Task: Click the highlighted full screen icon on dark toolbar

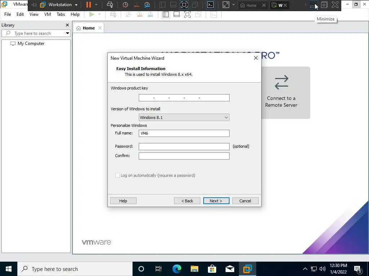Action: [x=184, y=5]
